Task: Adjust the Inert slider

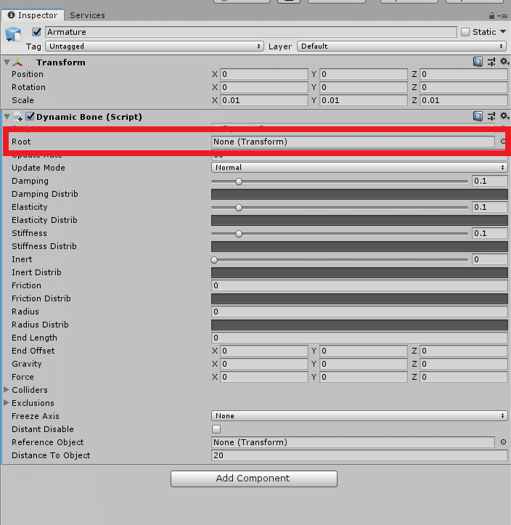Action: 339,259
